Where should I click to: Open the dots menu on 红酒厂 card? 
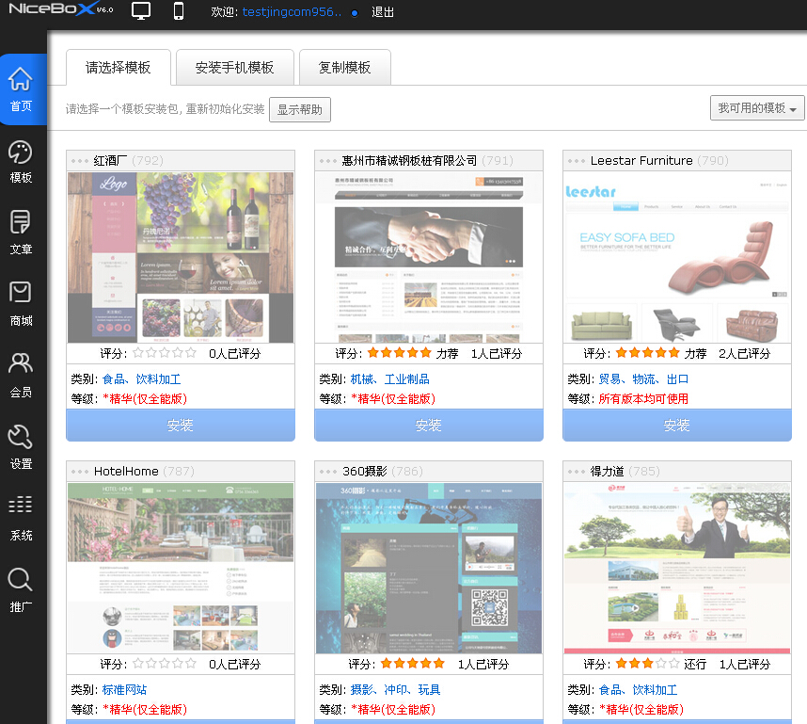(x=80, y=161)
